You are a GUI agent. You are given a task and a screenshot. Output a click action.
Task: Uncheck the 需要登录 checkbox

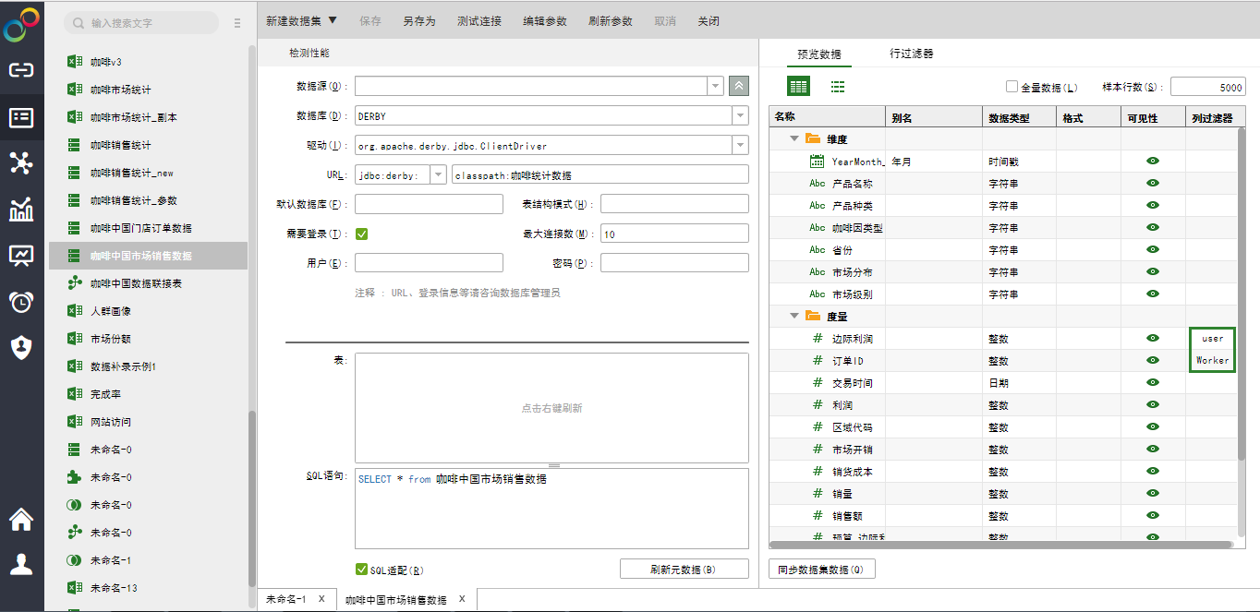[x=362, y=234]
